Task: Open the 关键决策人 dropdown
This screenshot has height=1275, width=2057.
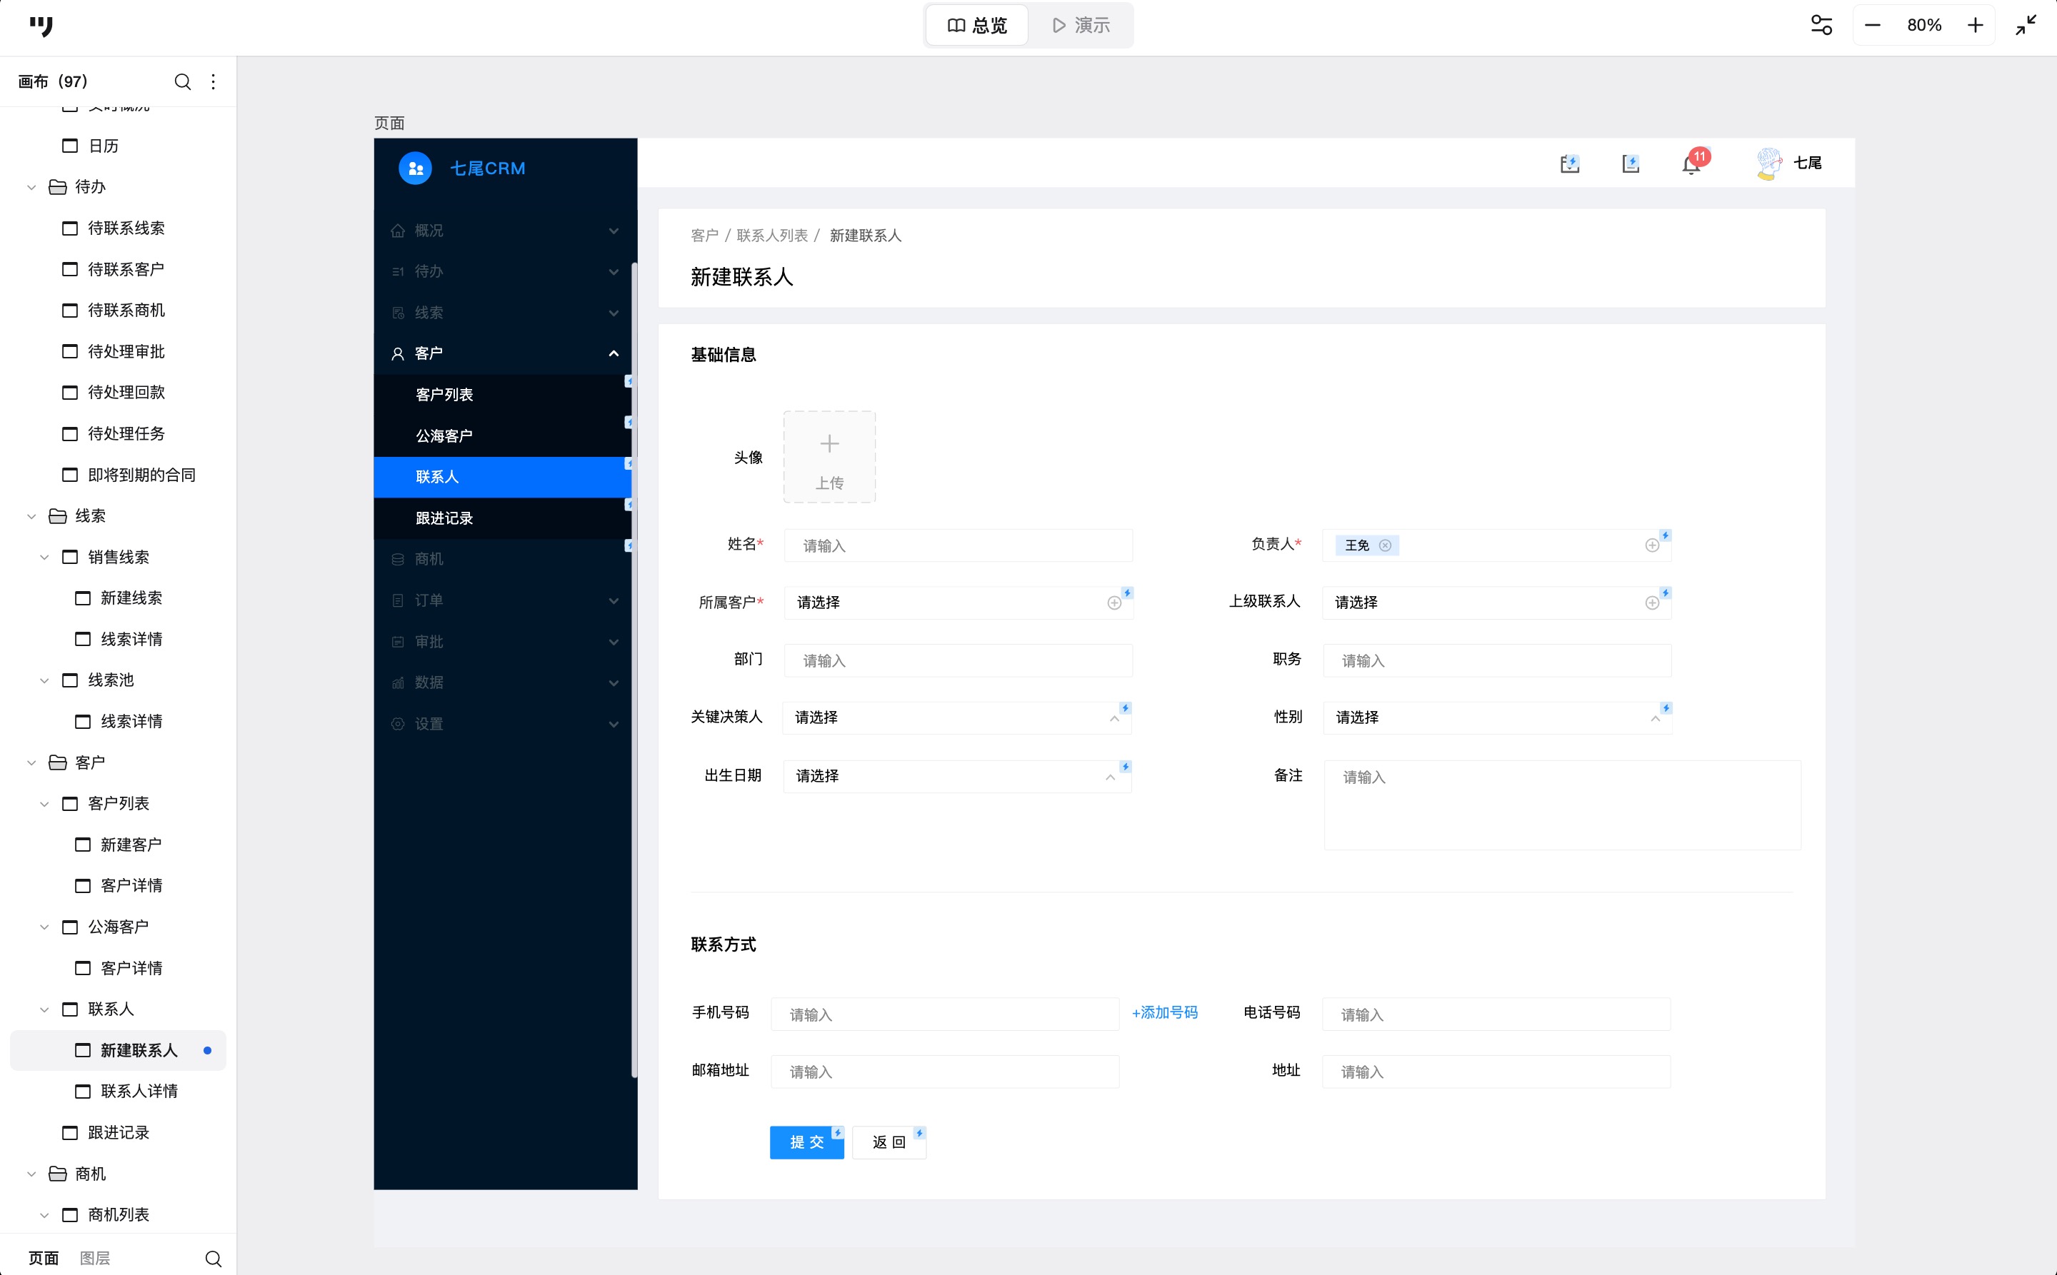Action: click(957, 717)
